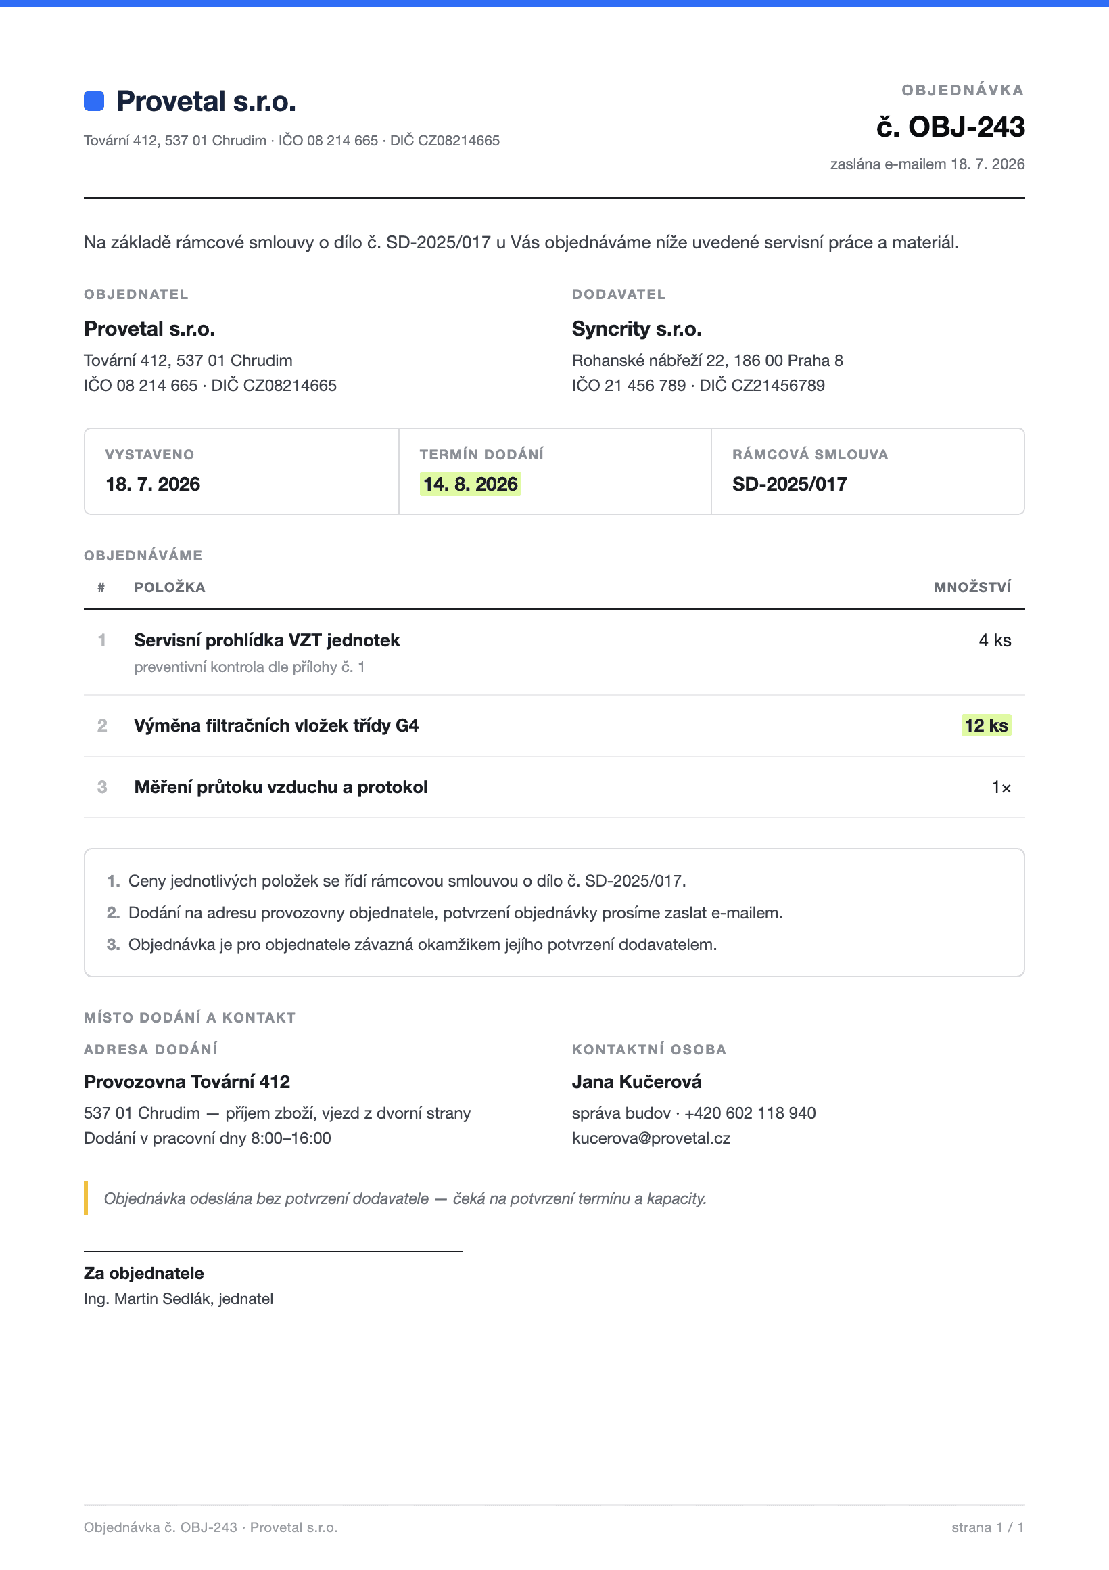Click the email kucerova@provetal.cz
1109x1570 pixels.
[651, 1138]
